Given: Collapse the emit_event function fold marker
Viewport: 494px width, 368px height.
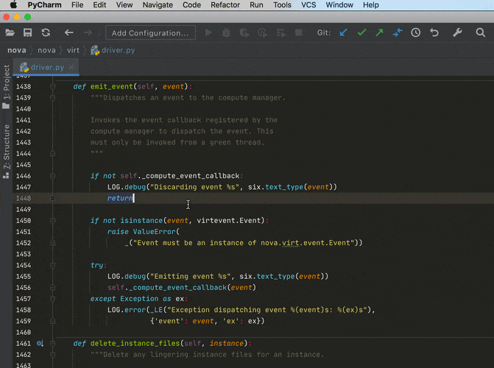Looking at the screenshot, I should 52,86.
